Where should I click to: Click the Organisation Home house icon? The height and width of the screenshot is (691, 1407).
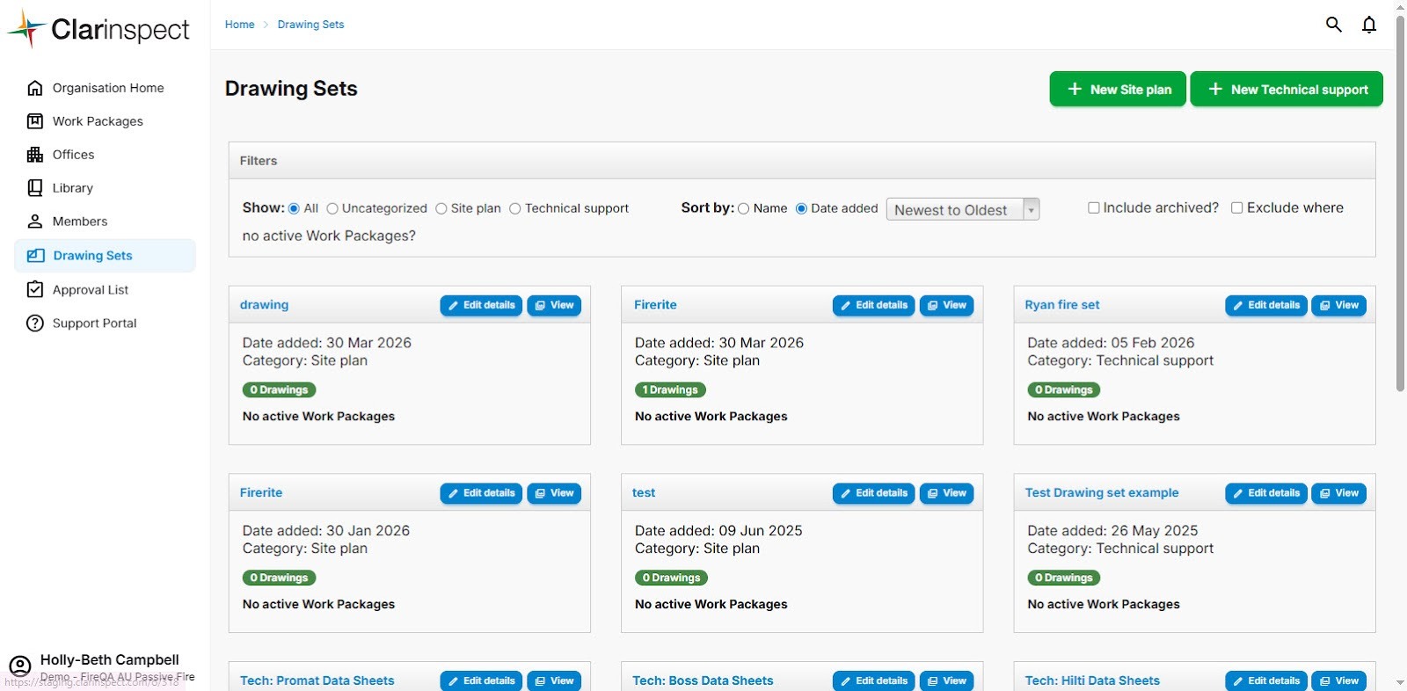[x=35, y=88]
